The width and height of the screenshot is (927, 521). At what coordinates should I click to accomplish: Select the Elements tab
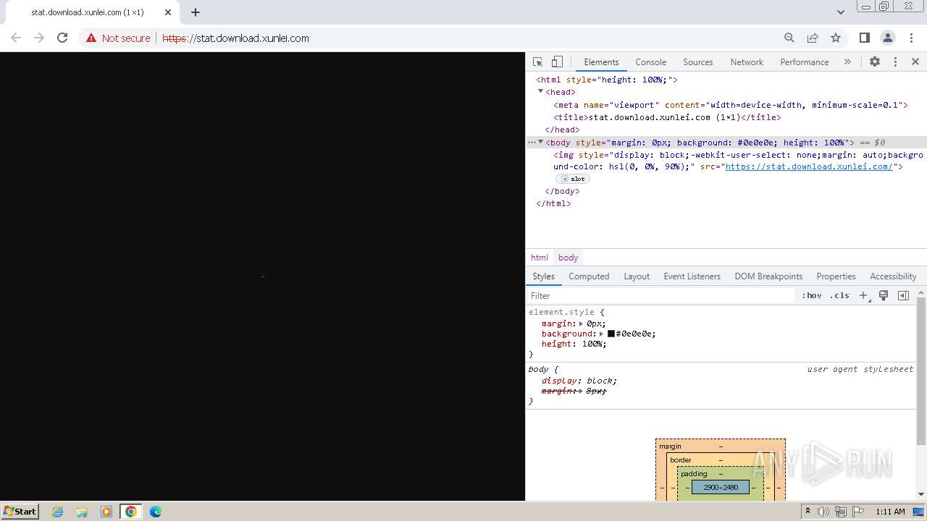pyautogui.click(x=601, y=62)
